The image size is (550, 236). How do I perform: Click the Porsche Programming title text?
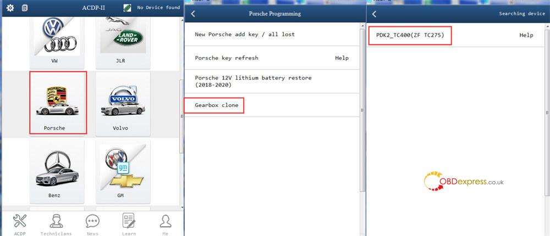pyautogui.click(x=274, y=14)
